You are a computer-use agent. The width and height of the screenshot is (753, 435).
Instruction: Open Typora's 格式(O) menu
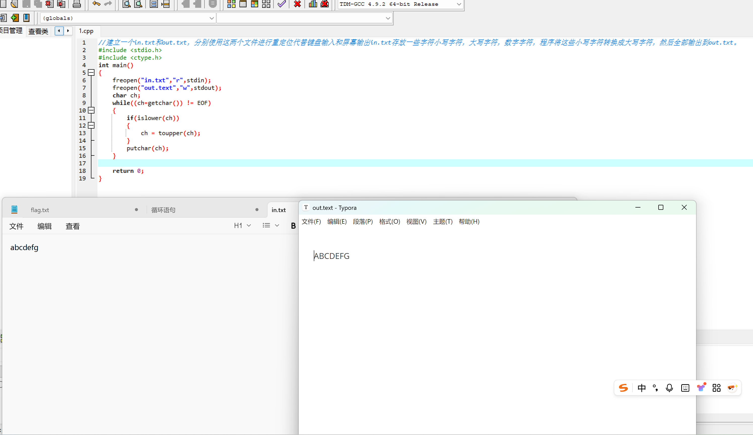tap(389, 222)
